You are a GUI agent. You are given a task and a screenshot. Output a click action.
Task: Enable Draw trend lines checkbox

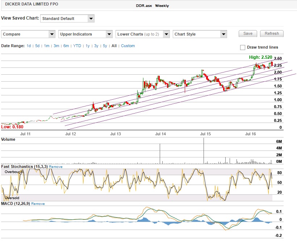pos(243,48)
